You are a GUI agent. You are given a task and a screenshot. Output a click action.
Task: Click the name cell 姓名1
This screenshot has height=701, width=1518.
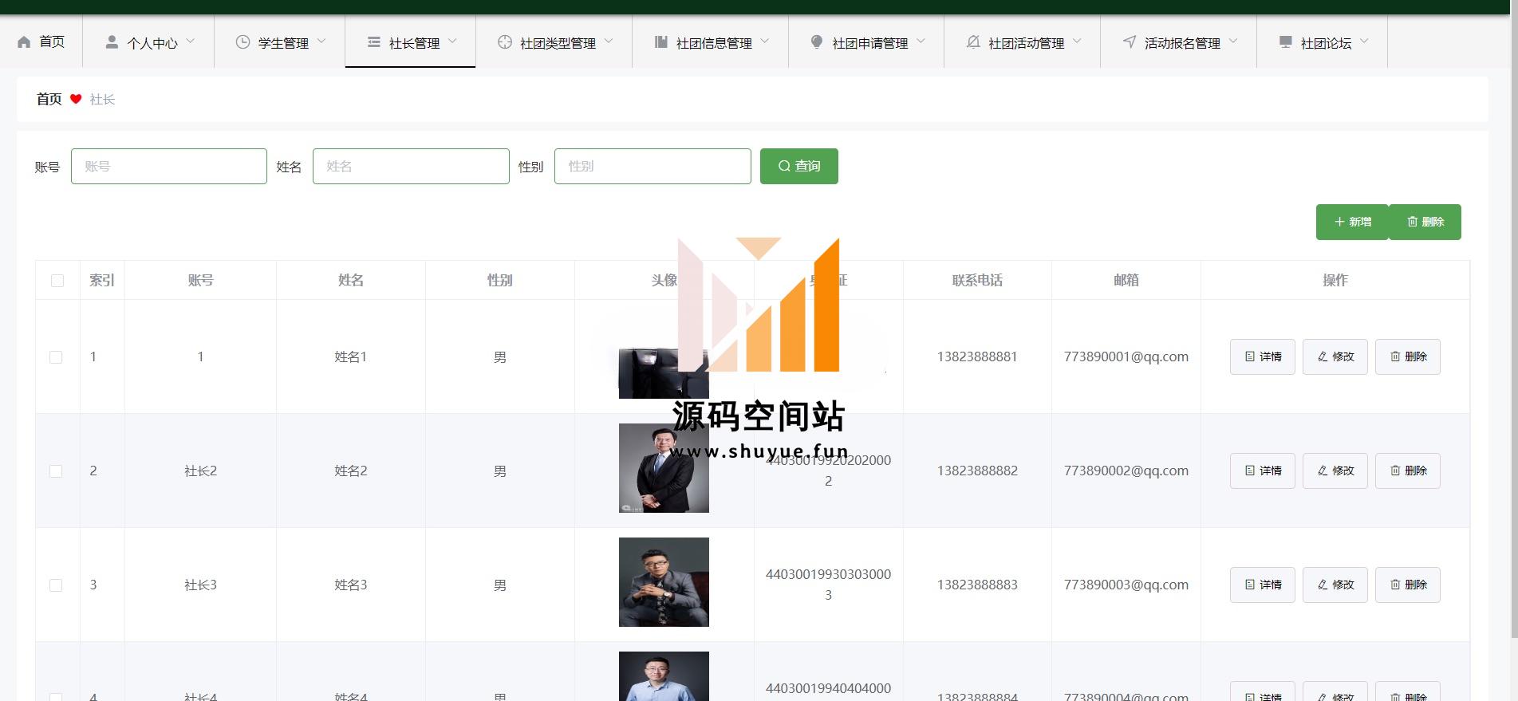tap(351, 356)
